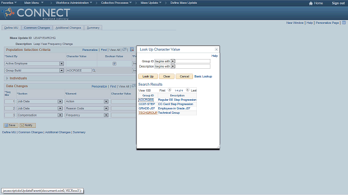
Task: Click View All in Population Selection Criteria
Action: [x=115, y=50]
